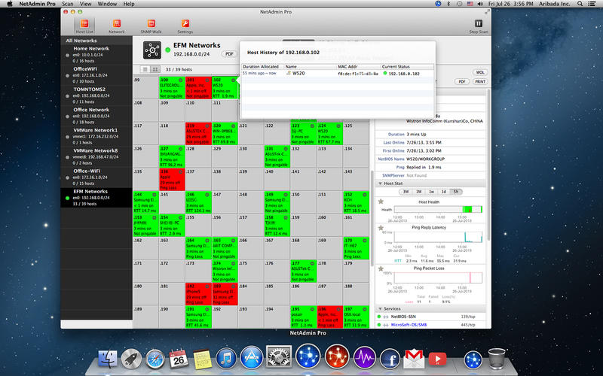
Task: Collapse the Host Stat section
Action: 380,183
